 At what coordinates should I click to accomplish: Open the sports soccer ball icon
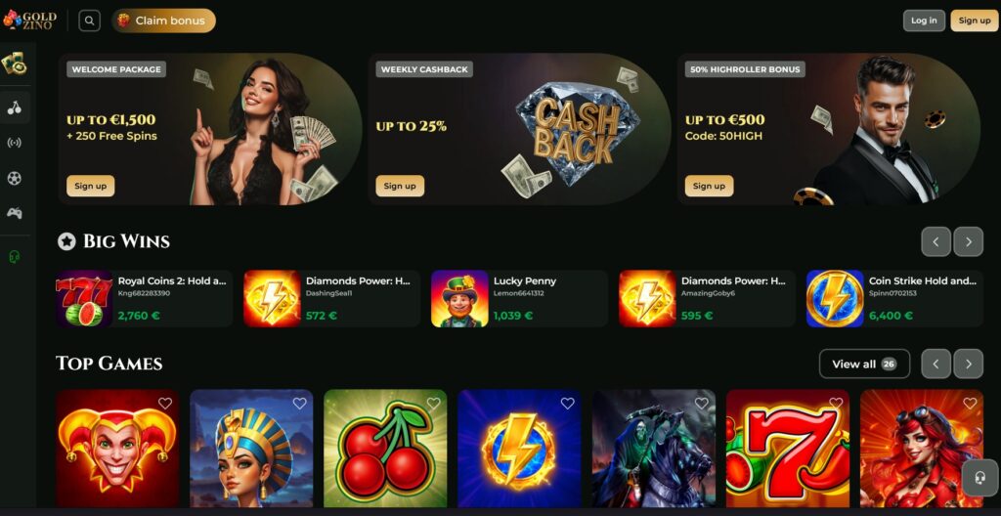14,178
